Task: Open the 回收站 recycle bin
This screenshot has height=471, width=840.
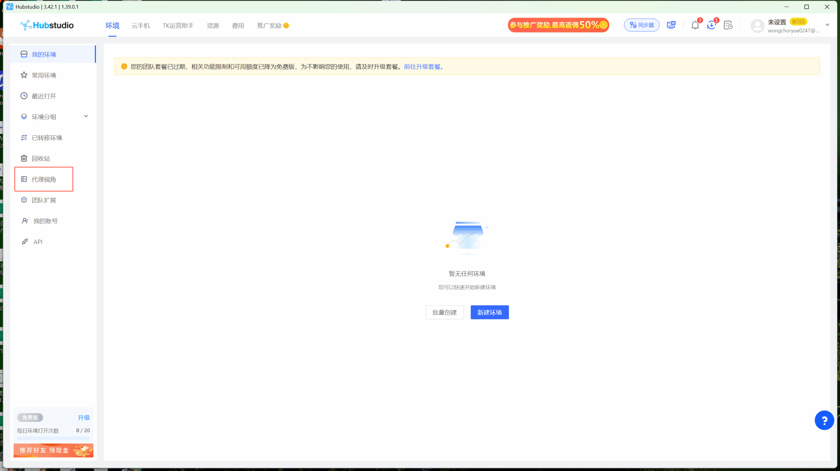Action: (x=41, y=158)
